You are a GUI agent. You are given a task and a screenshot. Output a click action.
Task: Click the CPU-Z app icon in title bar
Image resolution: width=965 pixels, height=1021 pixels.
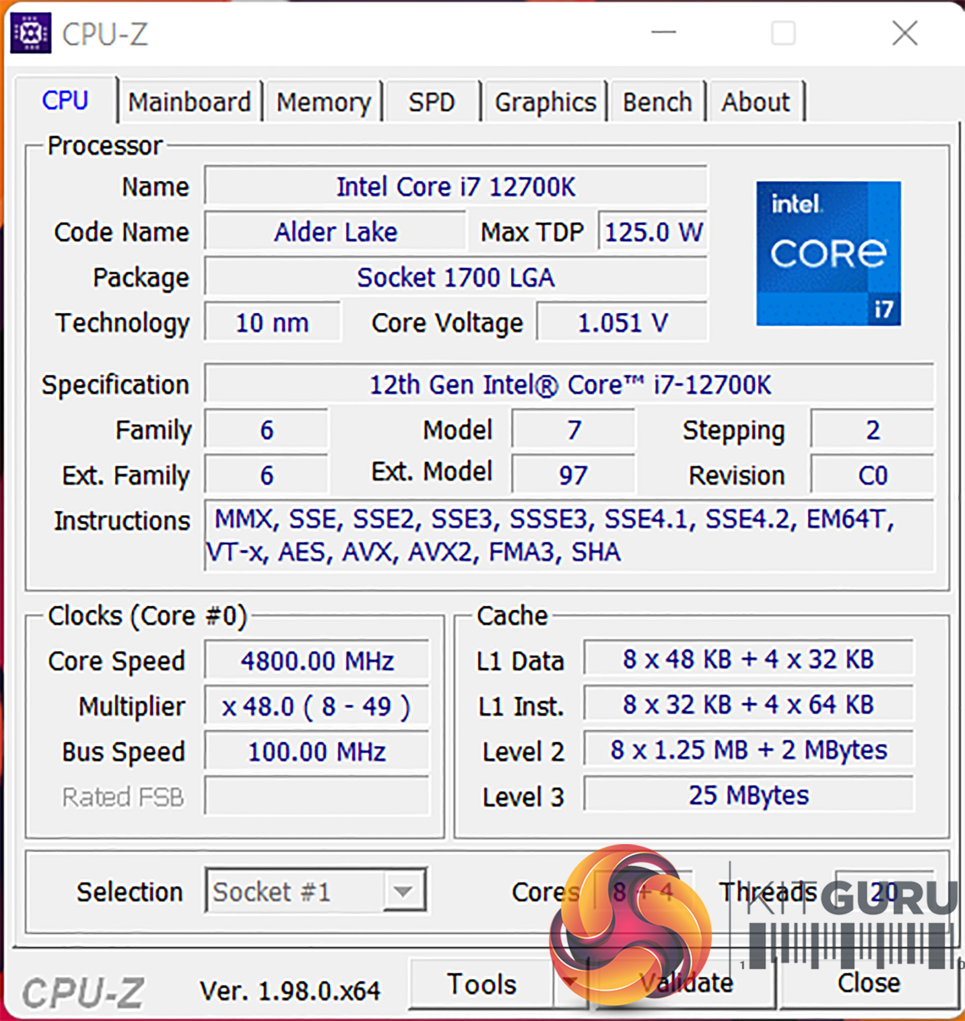coord(31,34)
